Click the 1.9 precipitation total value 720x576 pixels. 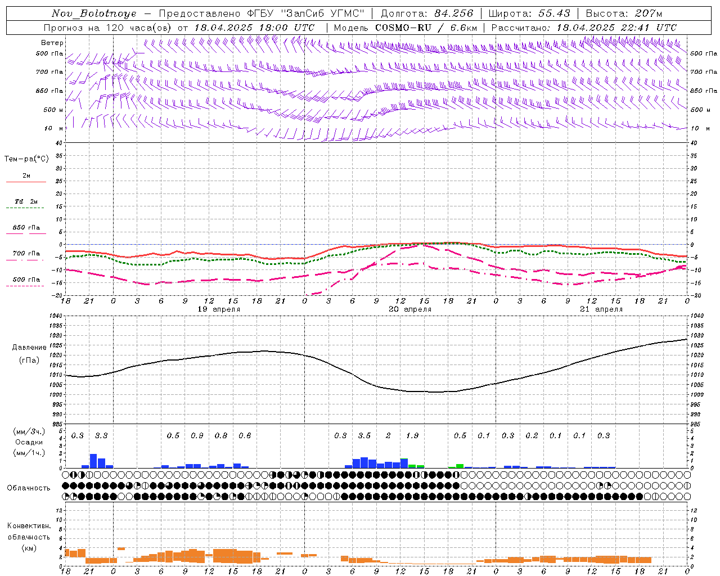click(x=412, y=436)
